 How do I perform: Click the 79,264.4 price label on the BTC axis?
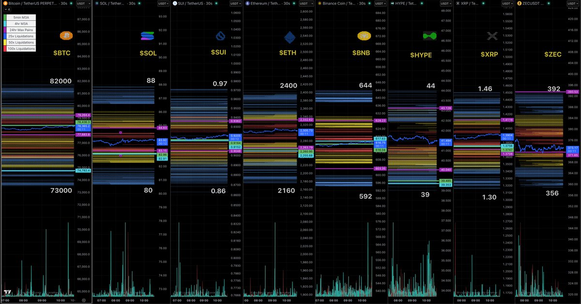pyautogui.click(x=83, y=115)
